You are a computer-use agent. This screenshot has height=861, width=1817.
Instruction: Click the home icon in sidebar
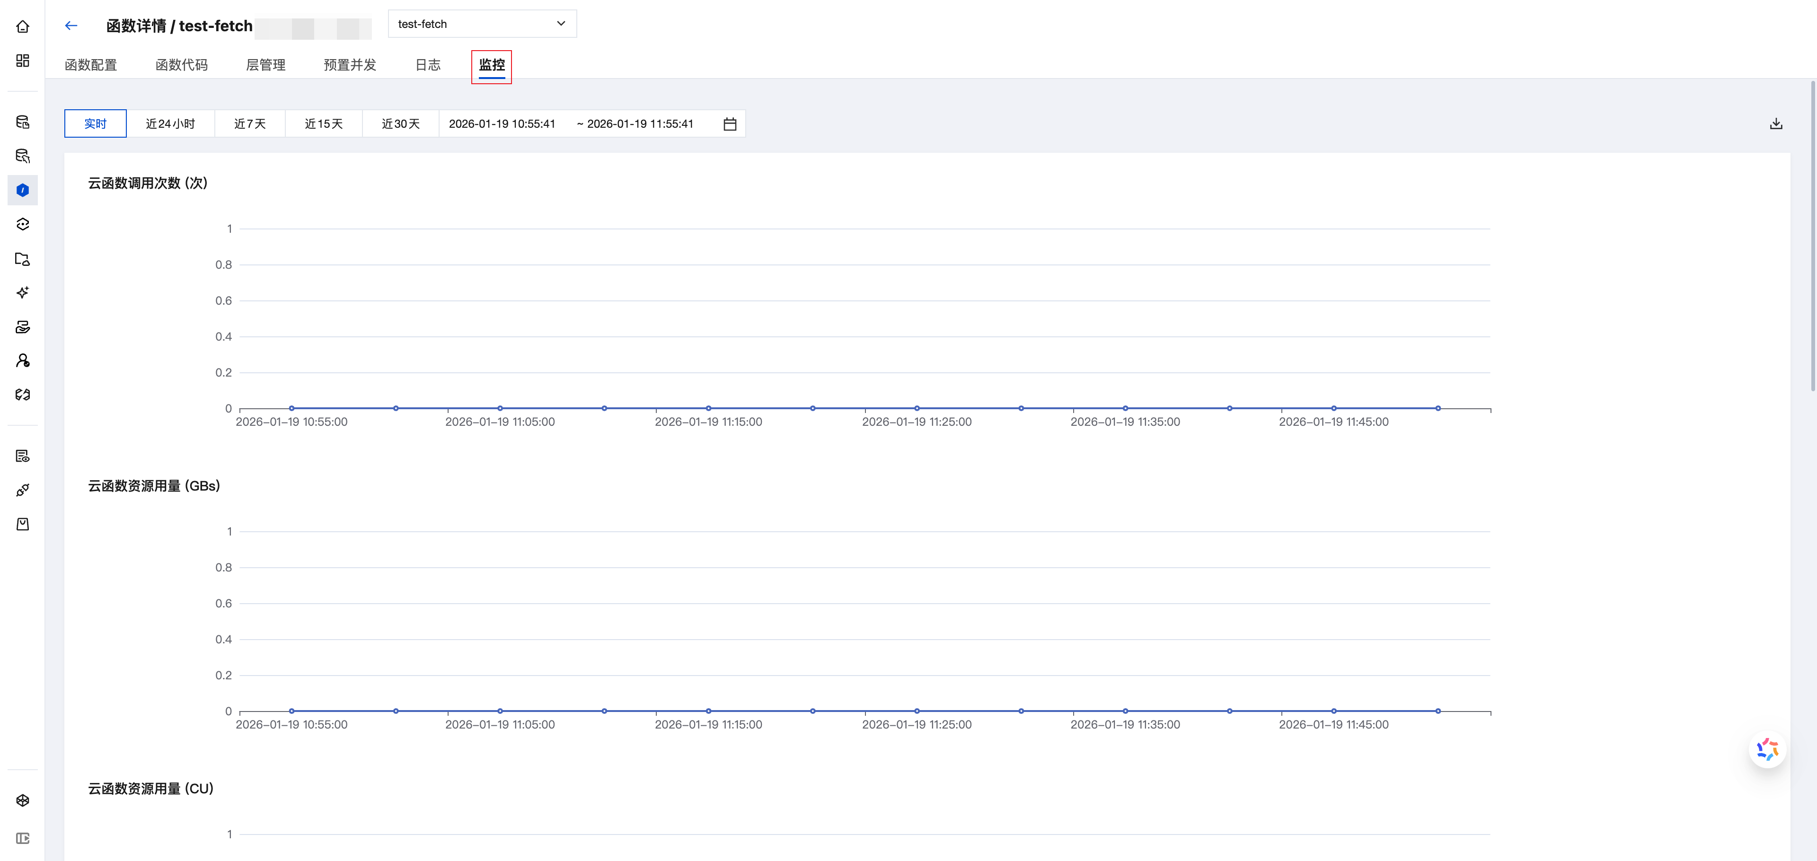coord(23,27)
